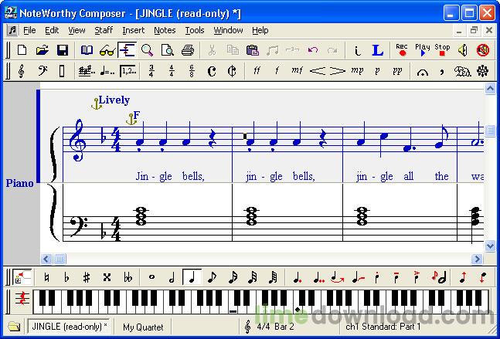Click the open book icon
The image size is (500, 339).
point(87,50)
